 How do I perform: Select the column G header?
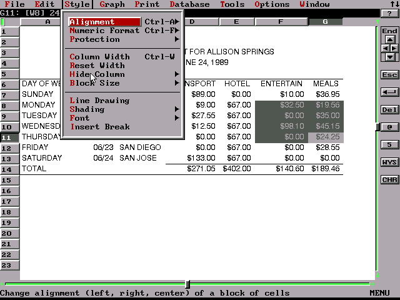325,22
